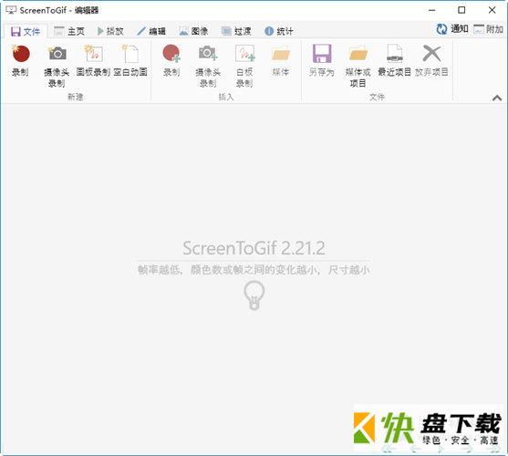Screen dimensions: 508x456
Task: Open recent projects (最近项目)
Action: [394, 60]
